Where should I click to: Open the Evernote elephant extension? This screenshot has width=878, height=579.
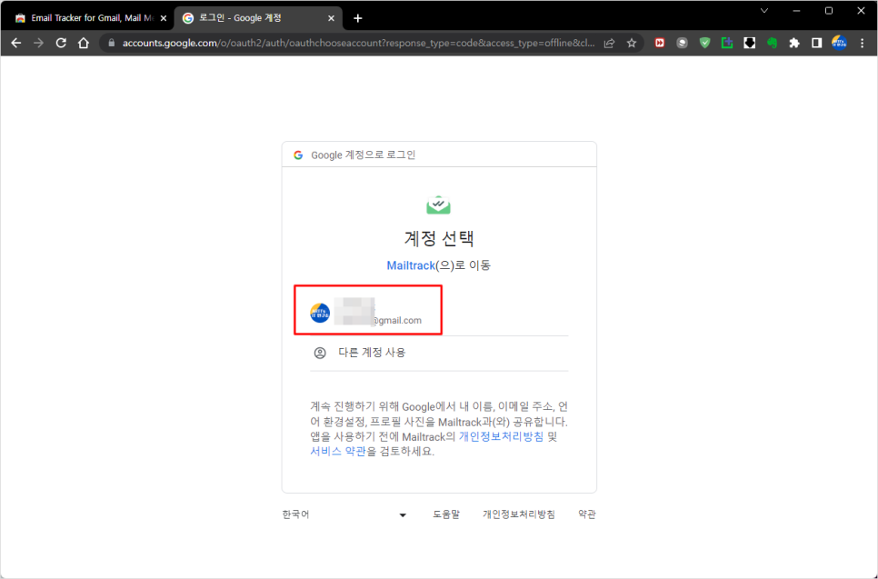pyautogui.click(x=773, y=43)
